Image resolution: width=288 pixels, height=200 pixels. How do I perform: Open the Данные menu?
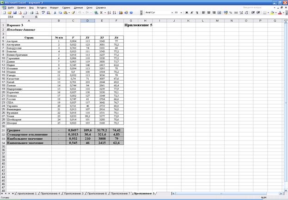[x=79, y=8]
